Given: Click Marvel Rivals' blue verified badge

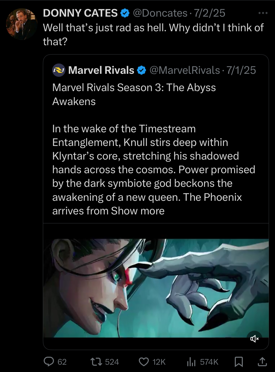Looking at the screenshot, I should pos(141,70).
